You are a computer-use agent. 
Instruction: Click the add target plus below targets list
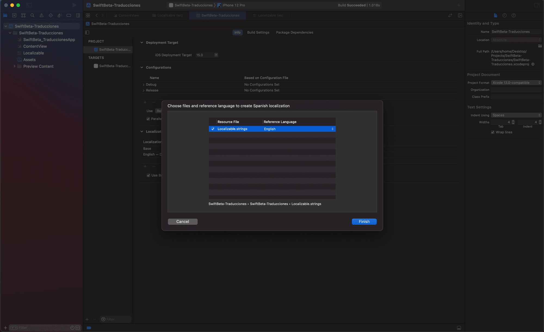[x=87, y=319]
